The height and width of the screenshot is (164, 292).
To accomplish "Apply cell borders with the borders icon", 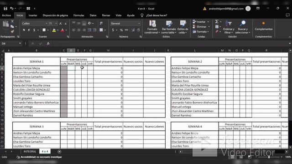I will click(x=44, y=30).
